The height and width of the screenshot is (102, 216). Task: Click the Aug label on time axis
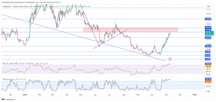coord(123,95)
